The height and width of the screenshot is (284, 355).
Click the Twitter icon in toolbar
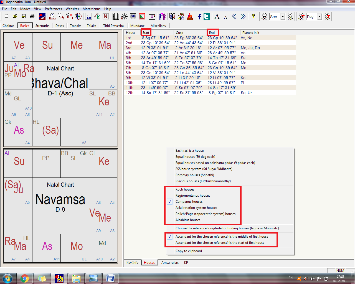point(207,16)
